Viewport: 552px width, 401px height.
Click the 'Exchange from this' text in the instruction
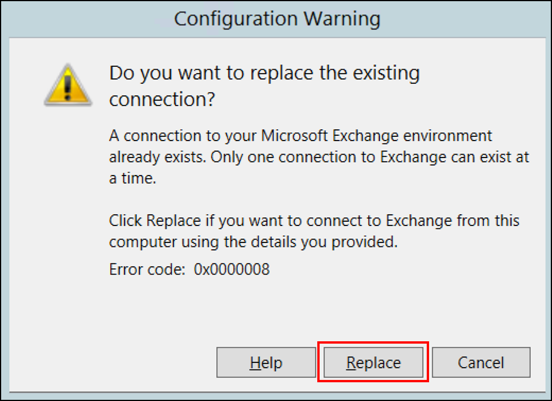click(x=452, y=221)
